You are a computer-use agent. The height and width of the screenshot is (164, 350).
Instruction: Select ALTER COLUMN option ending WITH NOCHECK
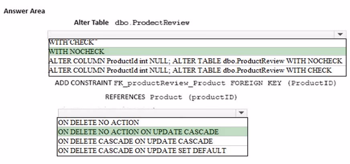[x=197, y=61]
